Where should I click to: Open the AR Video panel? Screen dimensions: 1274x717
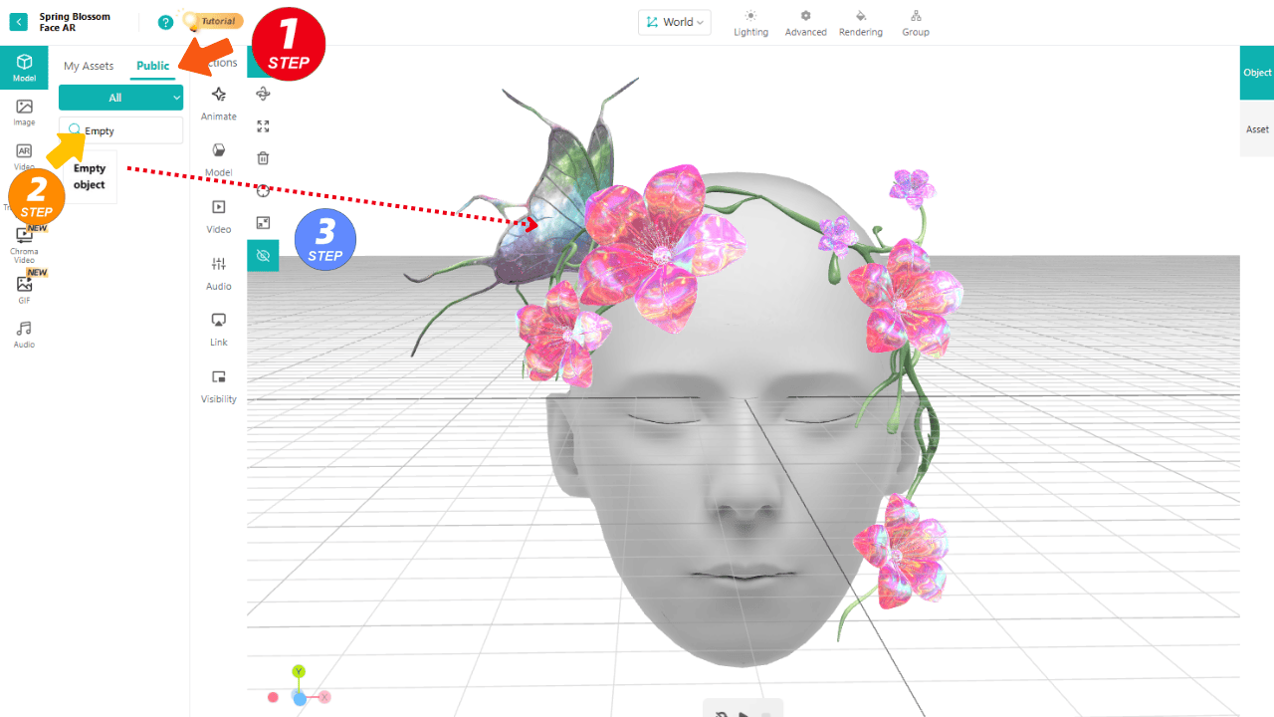23,154
